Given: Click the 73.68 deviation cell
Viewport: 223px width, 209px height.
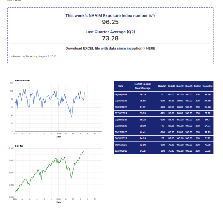Looking at the screenshot, I should click(207, 145).
